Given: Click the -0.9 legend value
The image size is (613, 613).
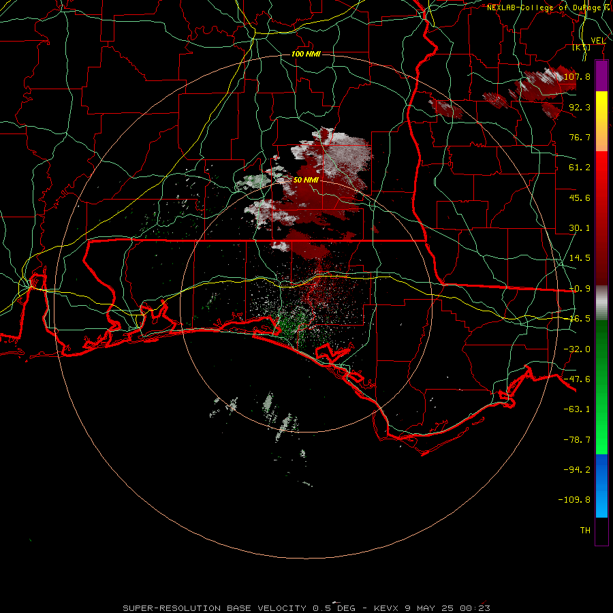Looking at the screenshot, I should (x=580, y=289).
